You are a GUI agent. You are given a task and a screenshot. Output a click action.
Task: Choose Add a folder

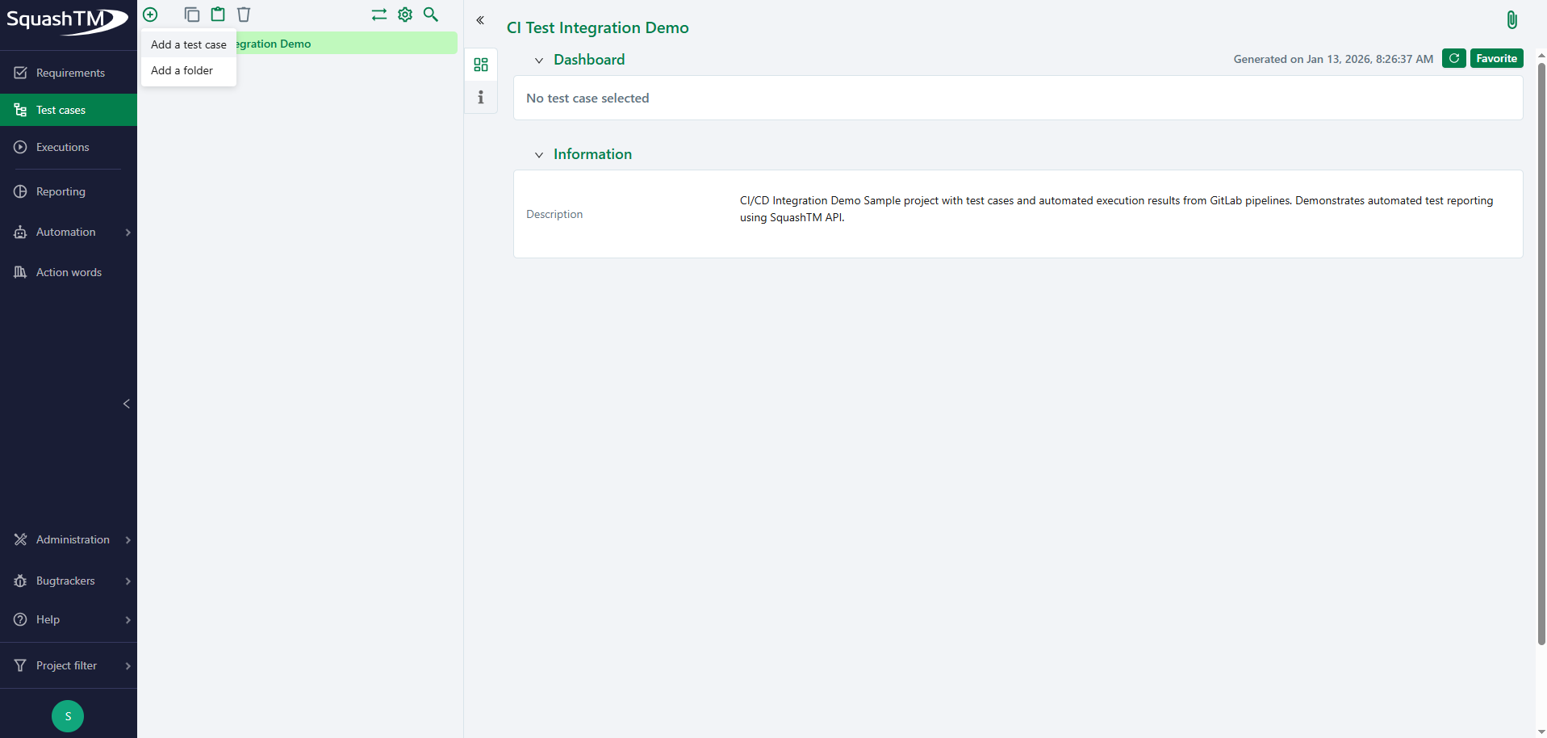(x=181, y=70)
